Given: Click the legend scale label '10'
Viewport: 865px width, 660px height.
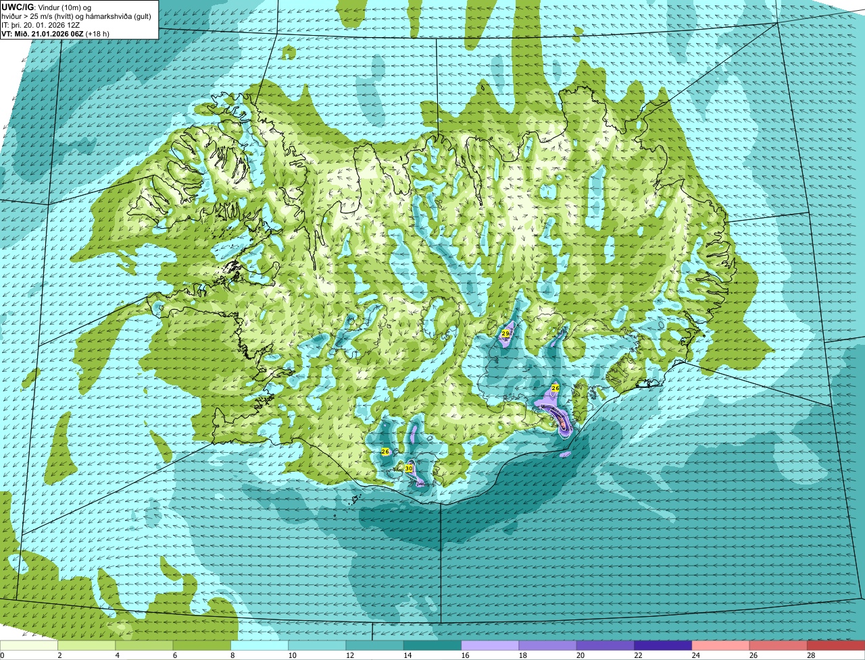Looking at the screenshot, I should pyautogui.click(x=291, y=655).
